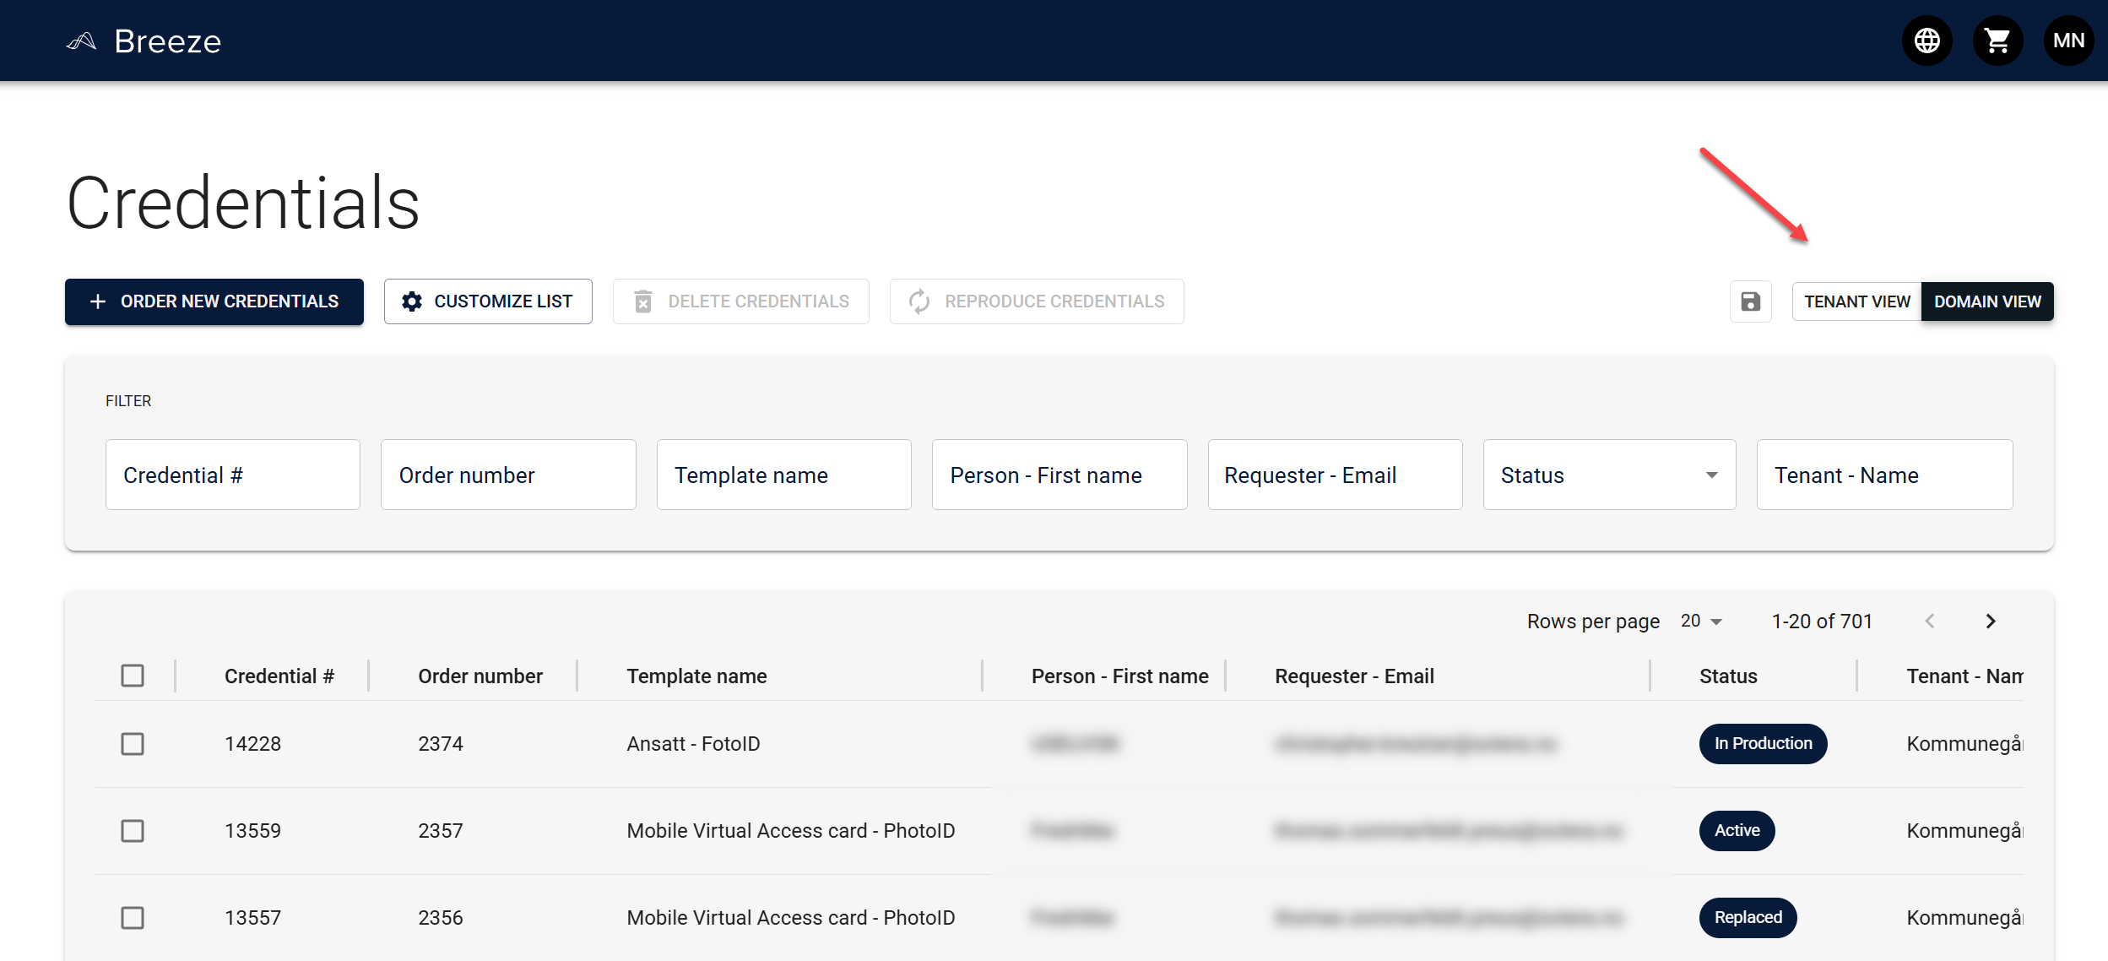Go to next page with right chevron
The height and width of the screenshot is (961, 2108).
[1991, 621]
